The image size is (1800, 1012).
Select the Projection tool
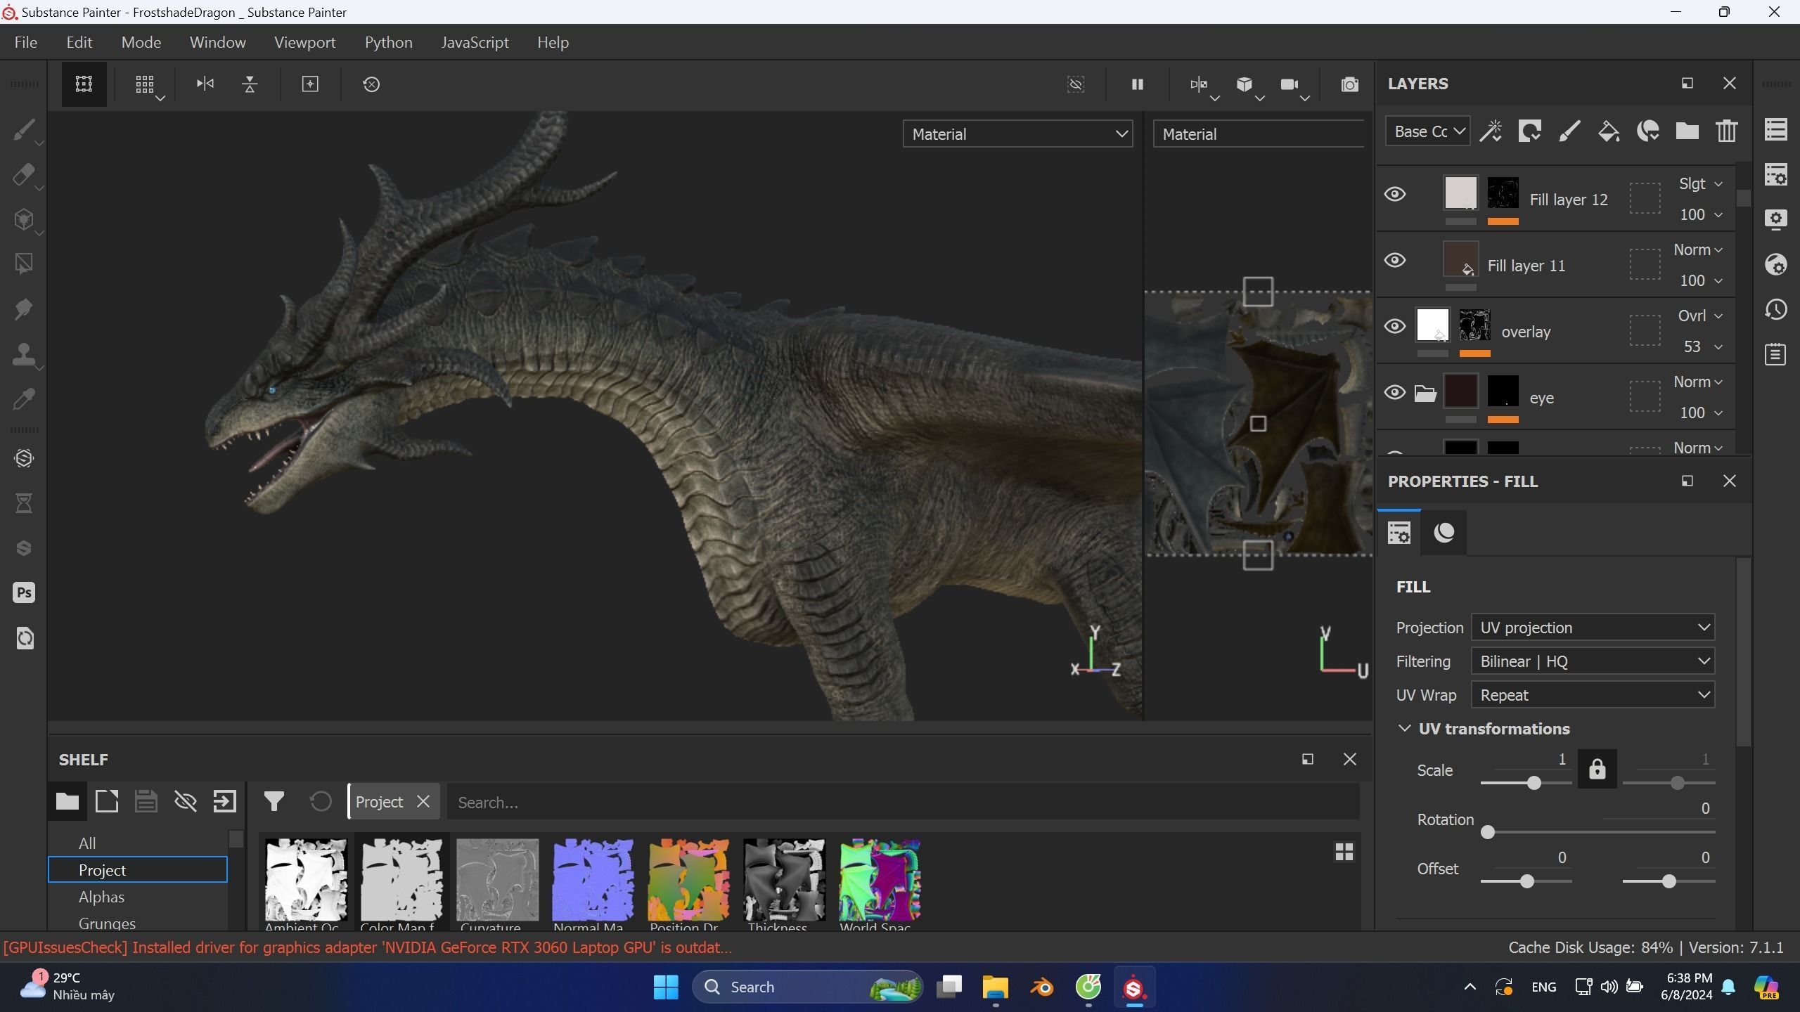pos(24,220)
